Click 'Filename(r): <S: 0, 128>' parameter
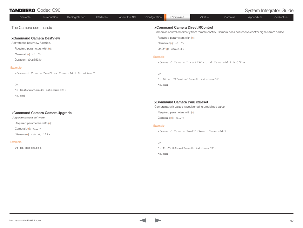 32,134
